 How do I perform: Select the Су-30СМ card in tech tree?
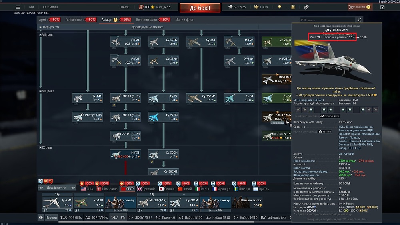[x=164, y=155]
